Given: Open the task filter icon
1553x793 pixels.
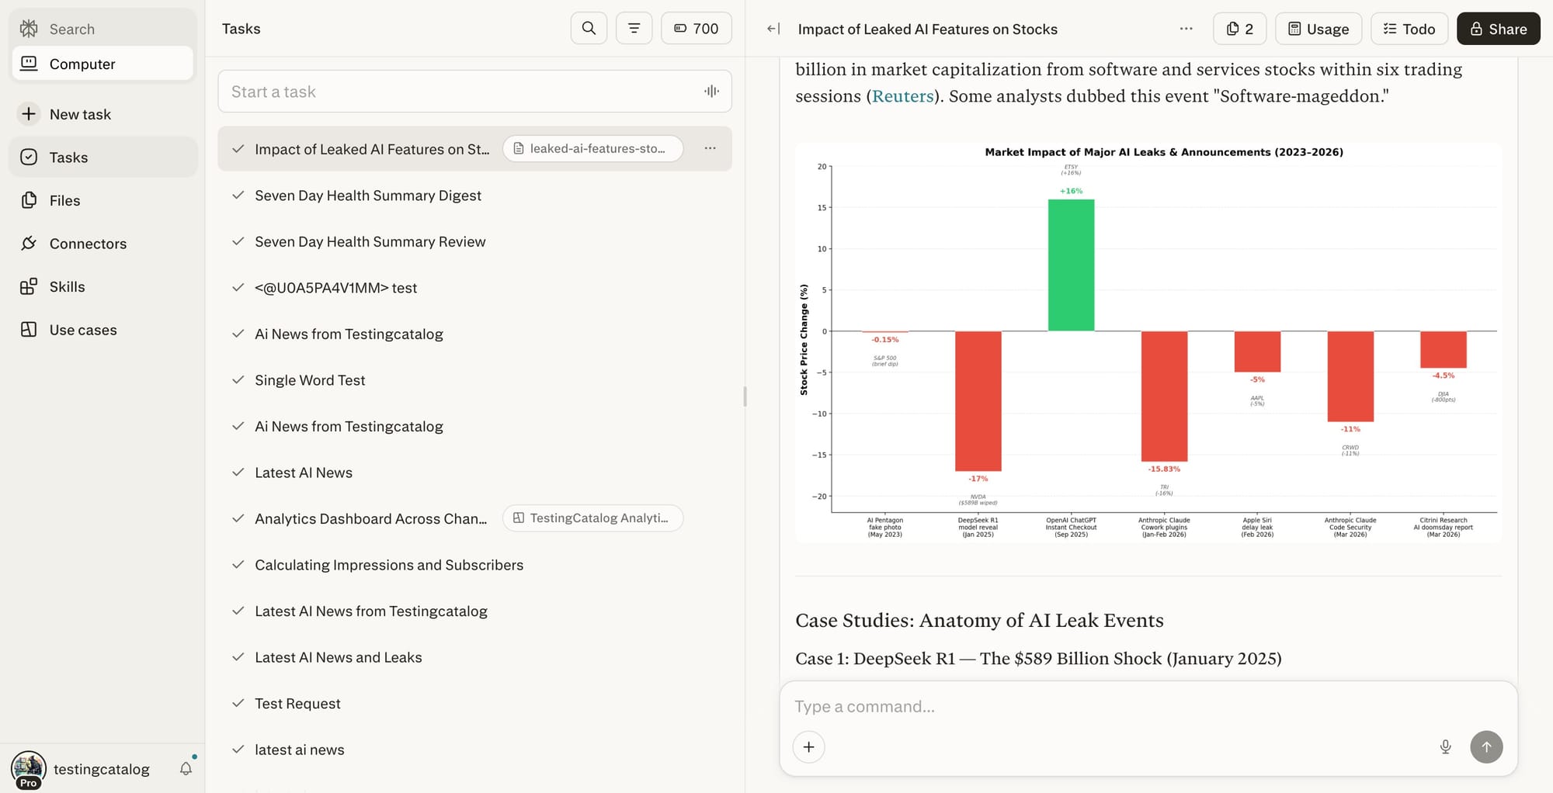Looking at the screenshot, I should pos(634,29).
